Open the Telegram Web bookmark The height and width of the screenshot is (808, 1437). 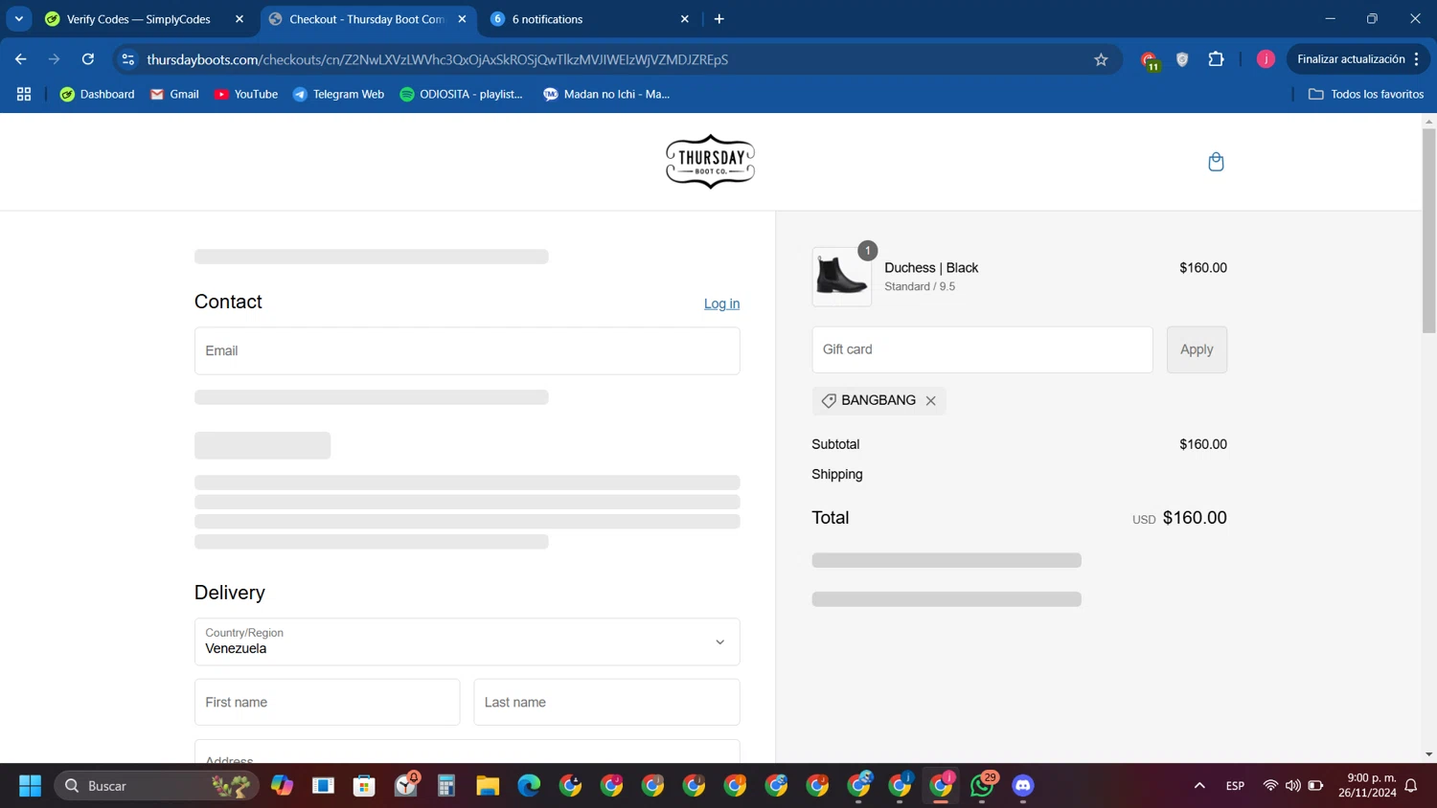coord(338,94)
